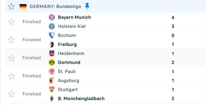Favorite the Bundesliga league with star
Image resolution: width=206 pixels, height=105 pixels.
click(x=11, y=6)
